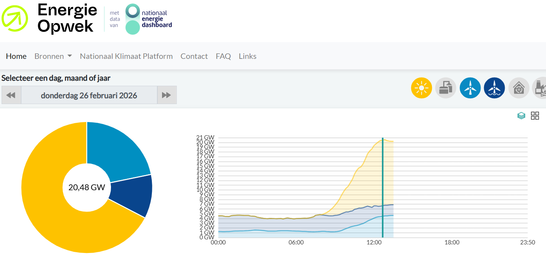Click the Energie Opwek arrow logo
This screenshot has width=546, height=260.
tap(15, 18)
